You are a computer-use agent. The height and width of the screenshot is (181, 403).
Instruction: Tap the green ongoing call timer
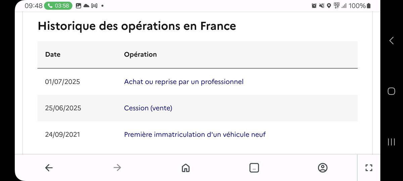tap(58, 6)
